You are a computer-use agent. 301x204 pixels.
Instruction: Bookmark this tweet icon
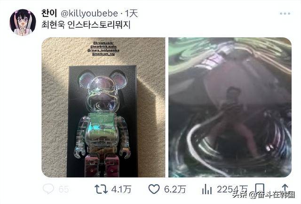[x=260, y=189]
